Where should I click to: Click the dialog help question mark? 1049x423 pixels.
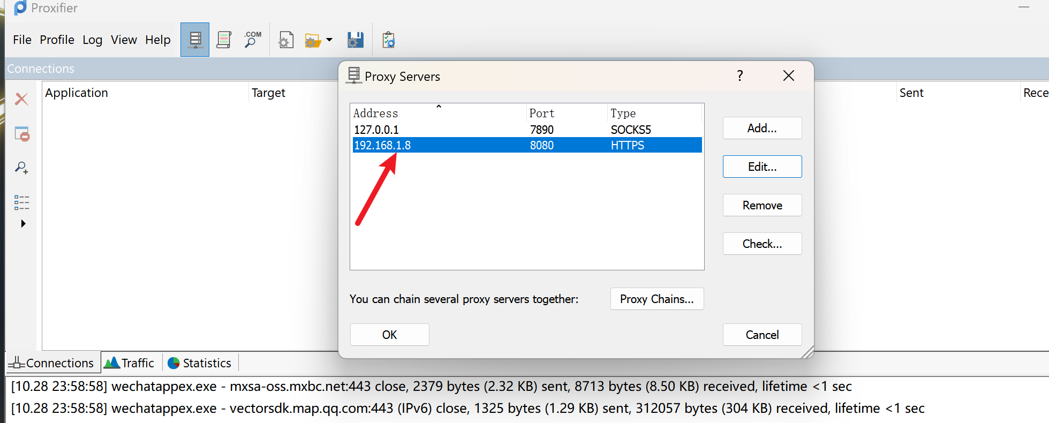coord(740,75)
